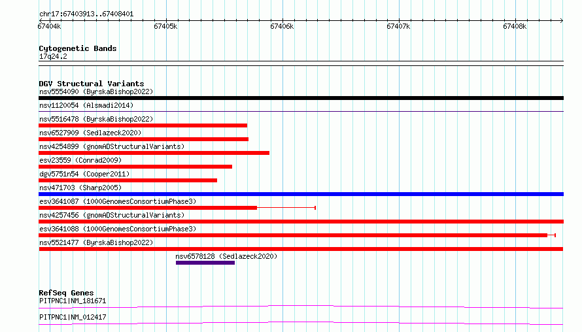This screenshot has width=582, height=332.
Task: Click the red bar under nsv6527909
Action: point(144,139)
